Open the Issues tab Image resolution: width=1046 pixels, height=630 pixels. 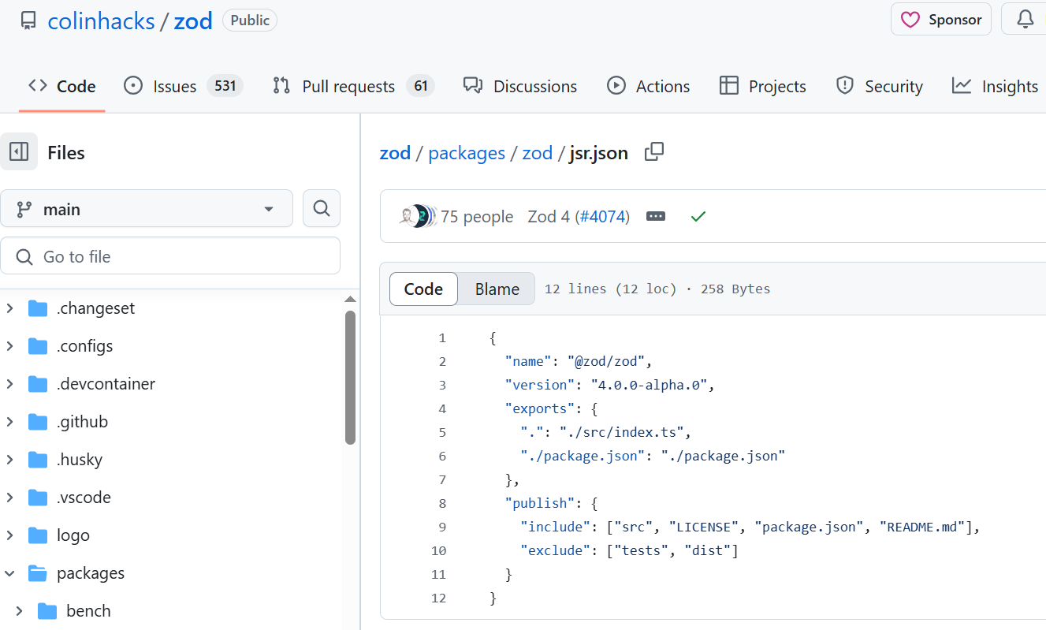[x=183, y=86]
